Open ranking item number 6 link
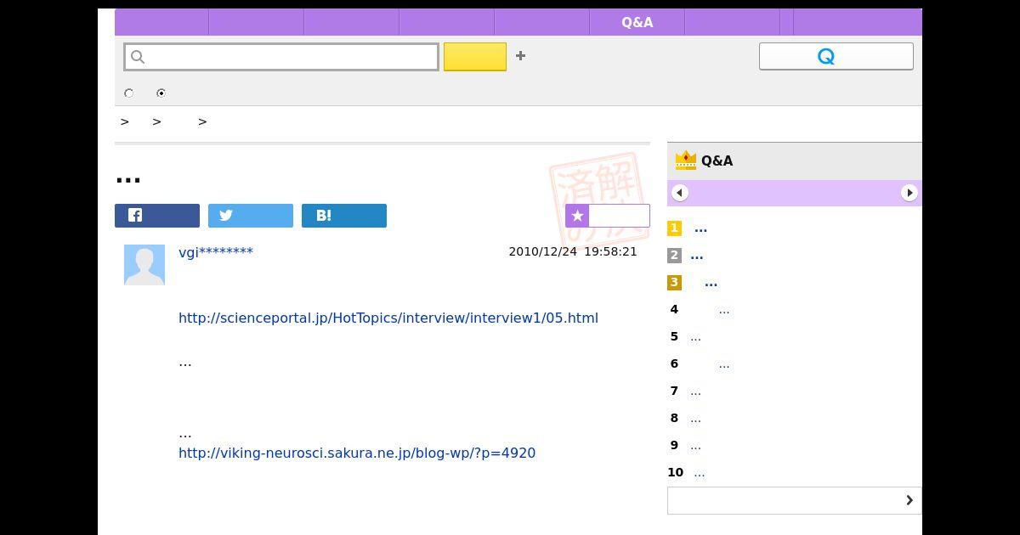 pos(724,364)
